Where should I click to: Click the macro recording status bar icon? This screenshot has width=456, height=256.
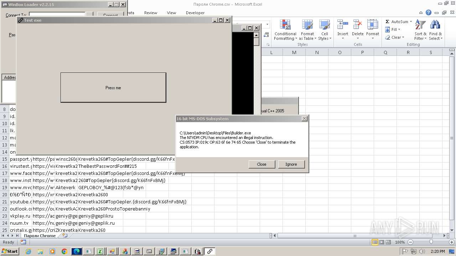click(23, 242)
